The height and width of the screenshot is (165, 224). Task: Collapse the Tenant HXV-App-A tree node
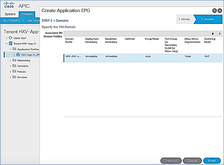[7, 44]
